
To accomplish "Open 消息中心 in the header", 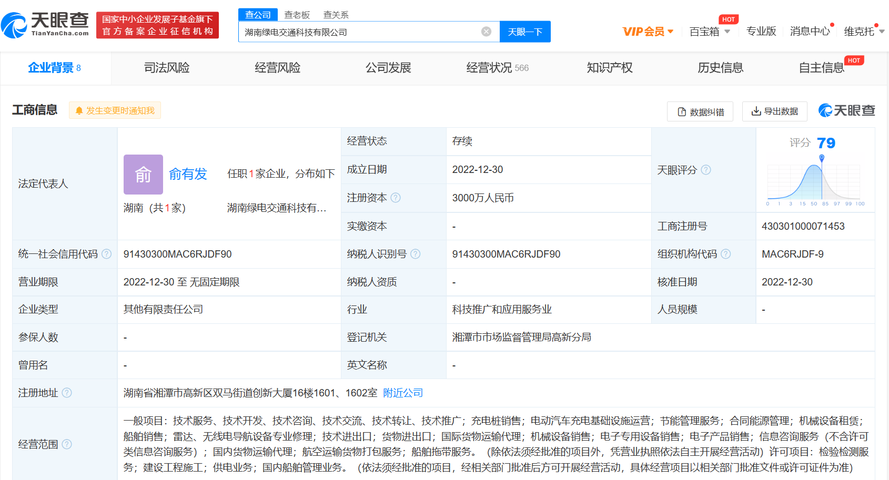I will coord(810,32).
